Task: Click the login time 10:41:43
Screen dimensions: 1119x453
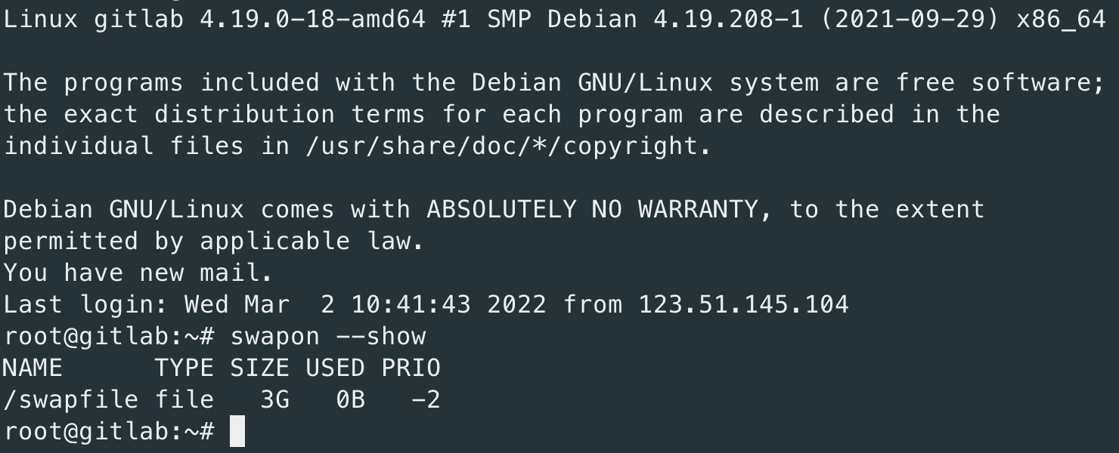Action: coord(411,304)
